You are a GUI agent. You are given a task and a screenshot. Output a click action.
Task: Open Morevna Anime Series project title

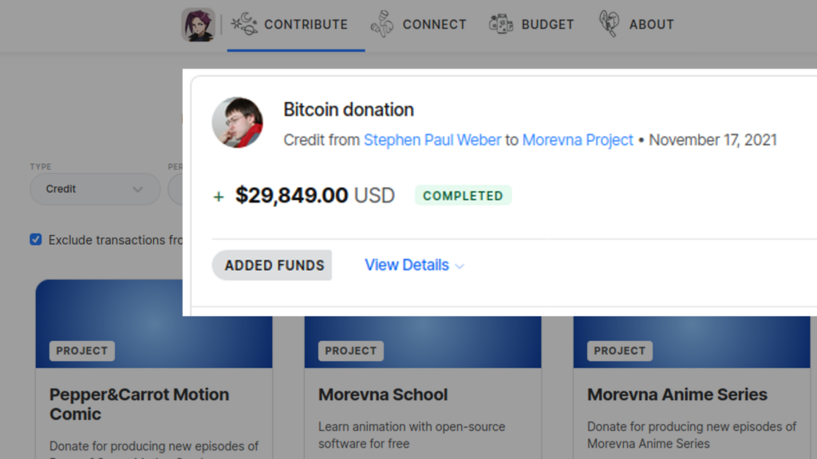pyautogui.click(x=677, y=394)
